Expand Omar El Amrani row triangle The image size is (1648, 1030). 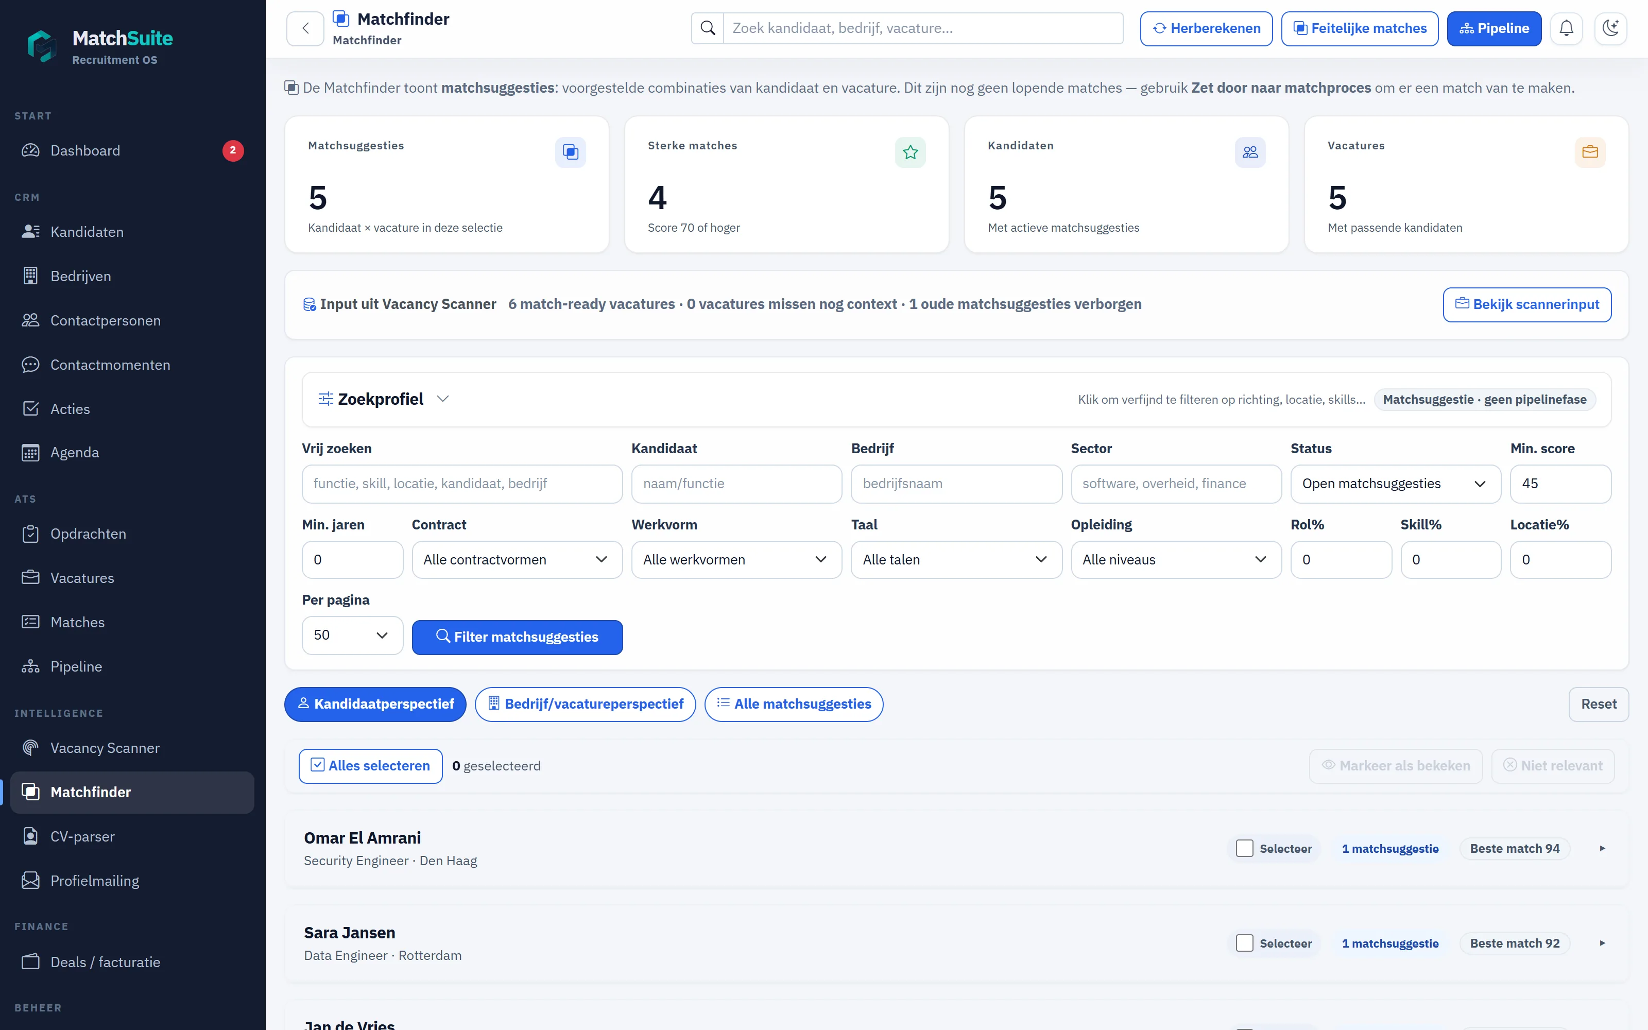click(x=1602, y=848)
